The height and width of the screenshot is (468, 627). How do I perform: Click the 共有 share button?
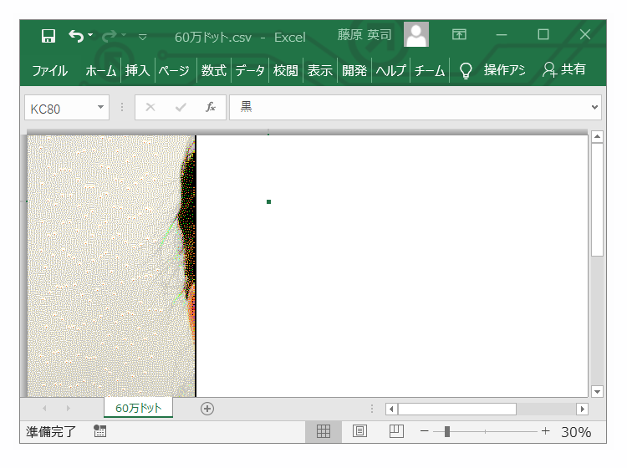[563, 69]
